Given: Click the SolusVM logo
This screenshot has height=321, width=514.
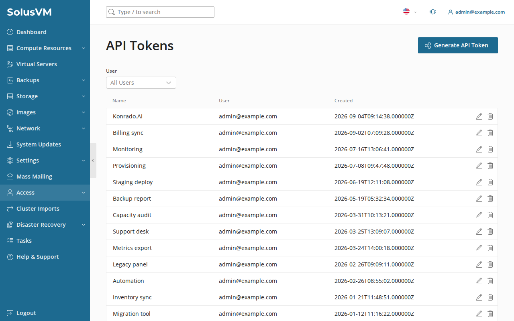Looking at the screenshot, I should point(29,12).
